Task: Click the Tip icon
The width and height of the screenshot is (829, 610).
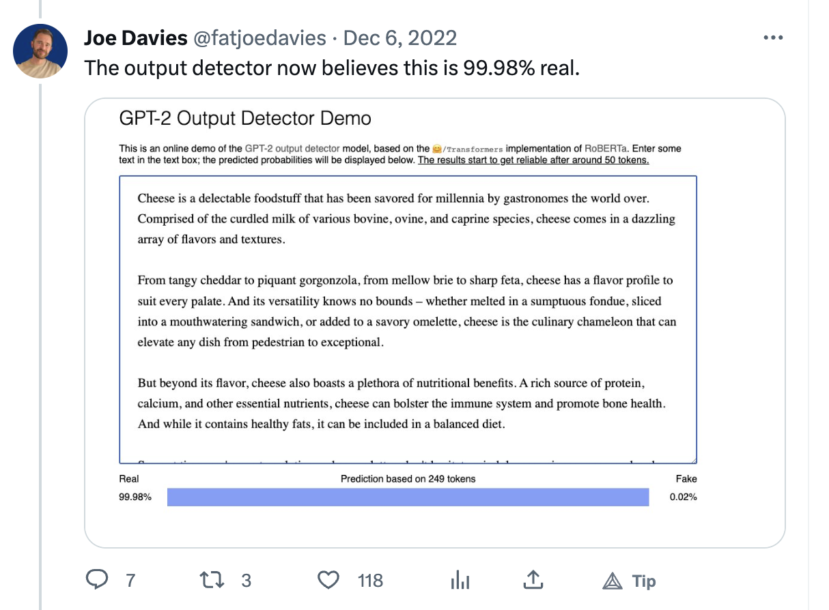Action: [x=613, y=581]
